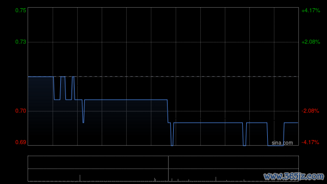Click the long flat price segment below the dashed line

(x=126, y=100)
